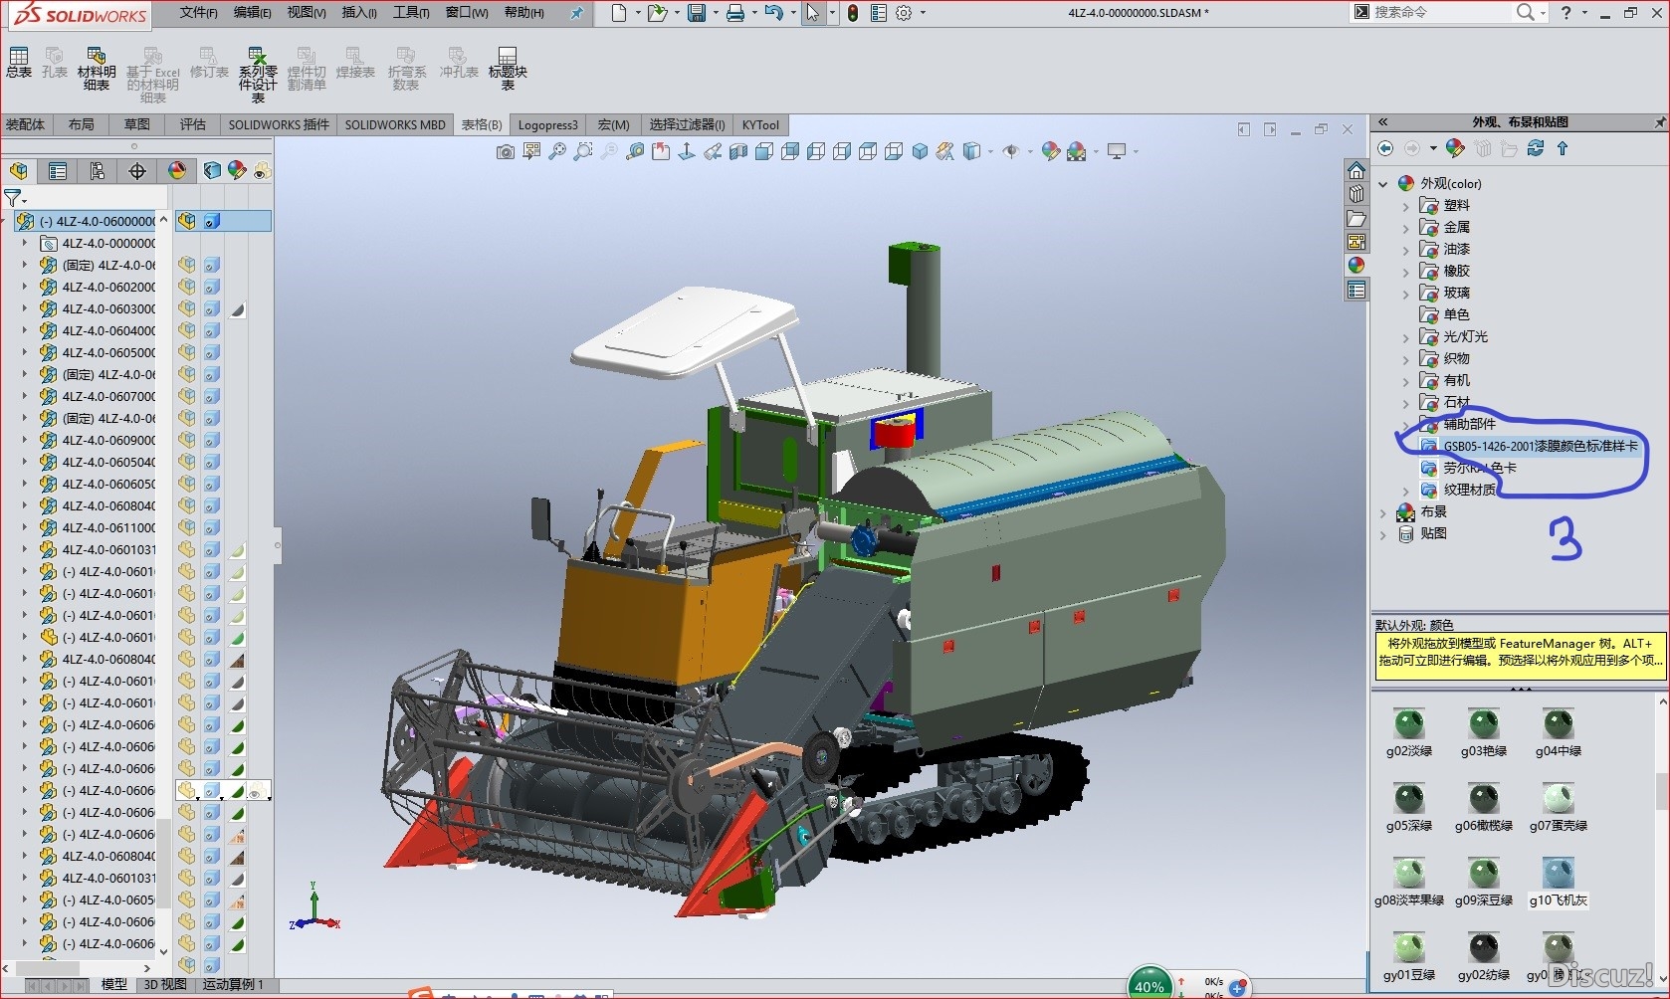Open the ConfigurationManager tab

[x=98, y=171]
